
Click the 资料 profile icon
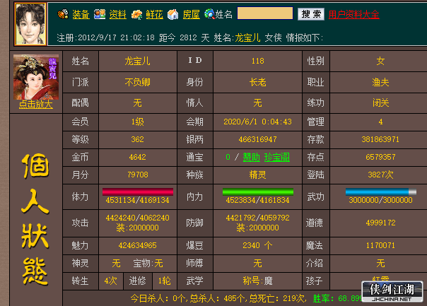[100, 14]
